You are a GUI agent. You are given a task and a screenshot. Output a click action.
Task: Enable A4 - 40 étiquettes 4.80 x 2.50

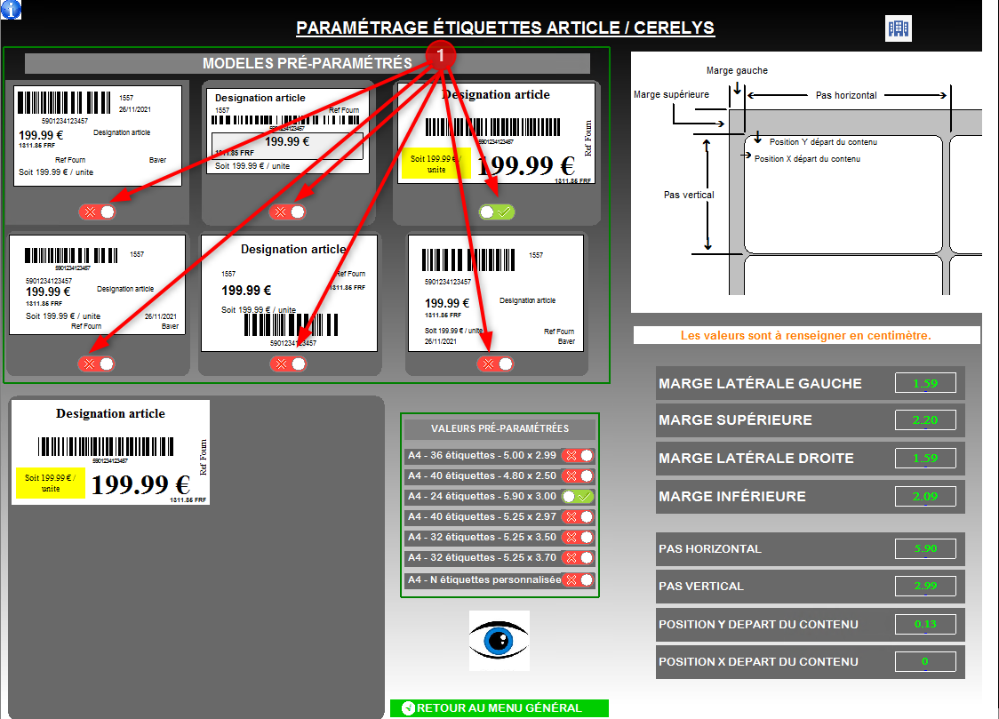(x=578, y=475)
